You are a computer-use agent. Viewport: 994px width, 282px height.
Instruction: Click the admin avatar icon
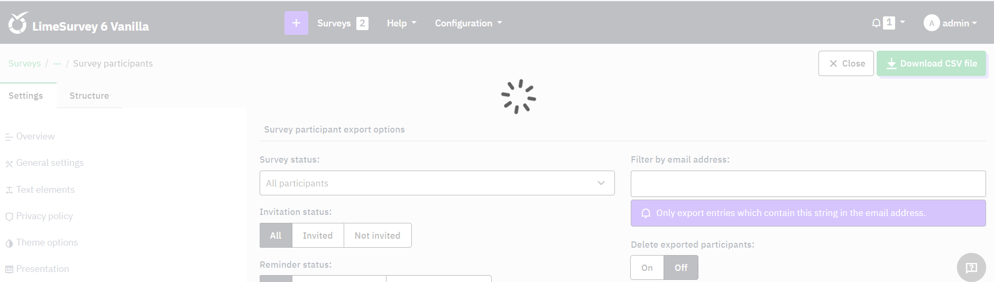931,23
